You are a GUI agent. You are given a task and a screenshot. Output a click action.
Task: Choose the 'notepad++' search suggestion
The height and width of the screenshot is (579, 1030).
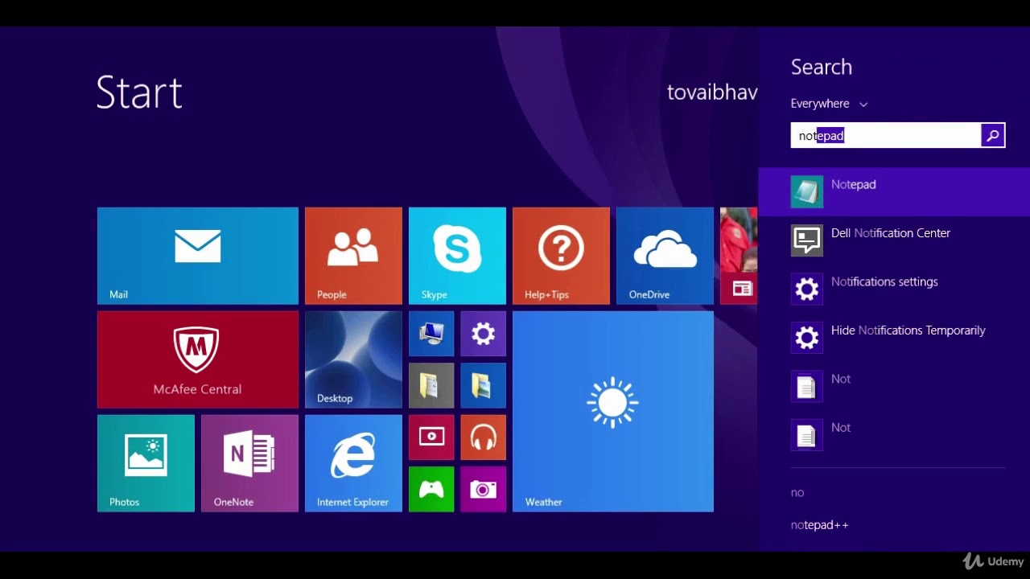819,525
